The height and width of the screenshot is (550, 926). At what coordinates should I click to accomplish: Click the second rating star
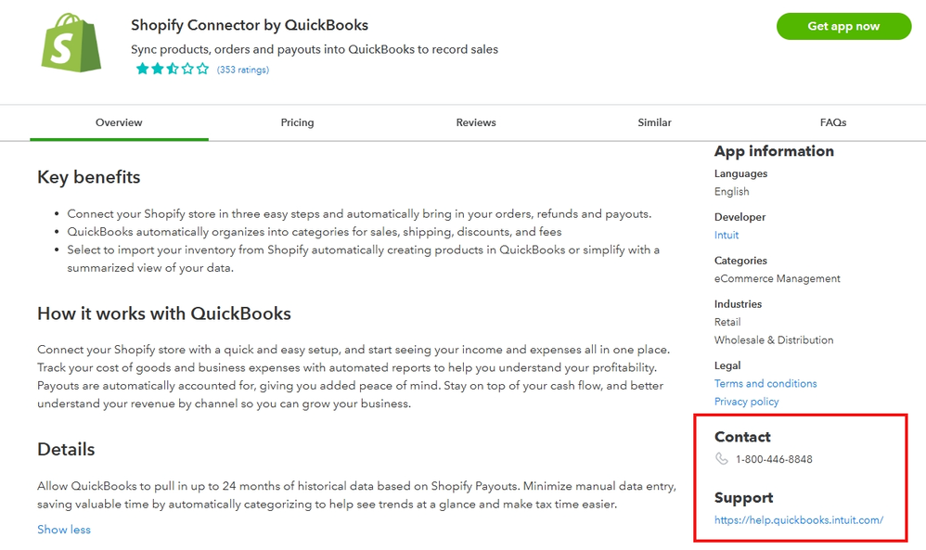tap(158, 70)
